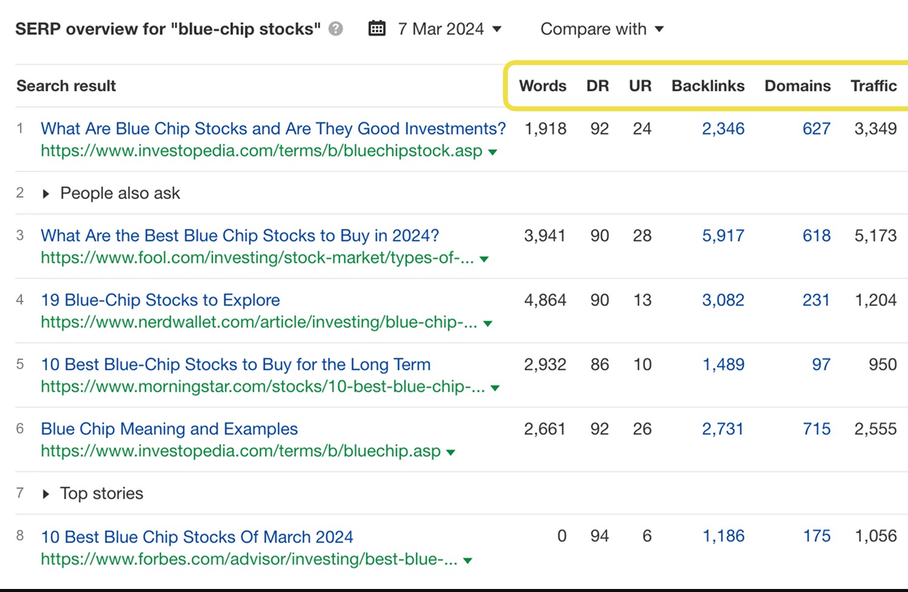Click the 715 domains number
Viewport: 908px width, 592px height.
click(816, 429)
